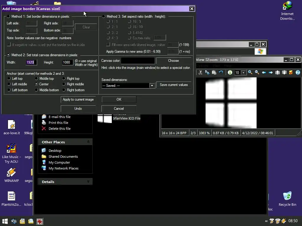
Task: Click '0.87 KB / 0.79 KB' status bar entry
Action: point(226,133)
